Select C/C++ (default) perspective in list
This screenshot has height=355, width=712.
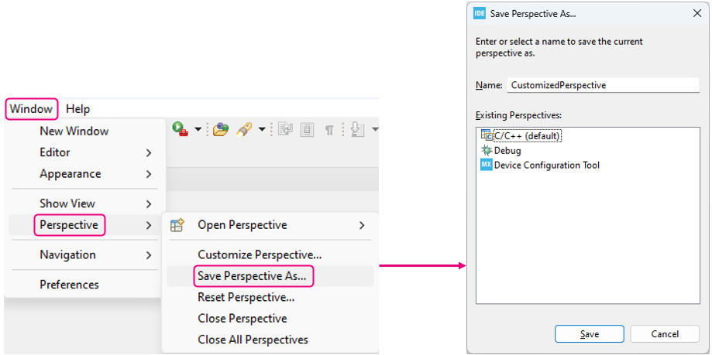[x=521, y=135]
